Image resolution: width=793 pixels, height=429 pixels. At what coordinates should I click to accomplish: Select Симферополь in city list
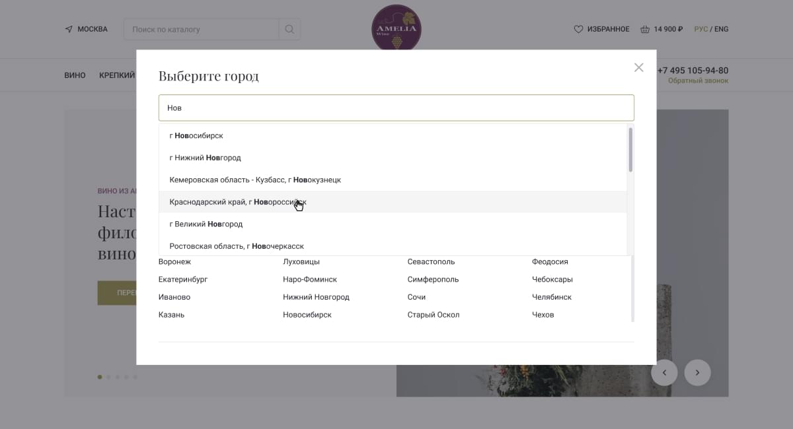[x=433, y=279]
